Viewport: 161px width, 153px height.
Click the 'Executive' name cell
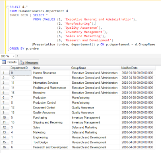coord(51,93)
